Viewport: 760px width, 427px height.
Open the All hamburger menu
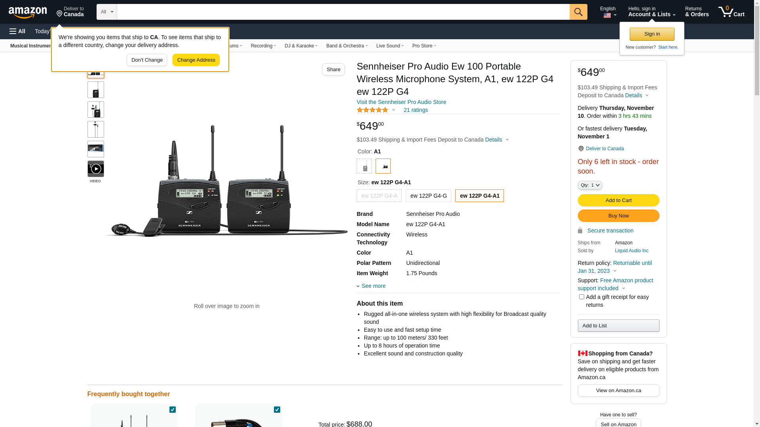[17, 31]
